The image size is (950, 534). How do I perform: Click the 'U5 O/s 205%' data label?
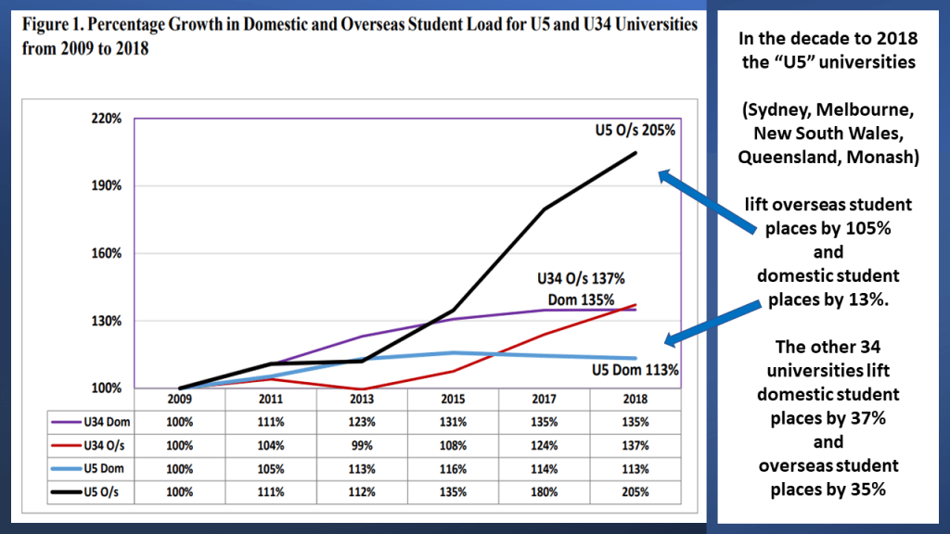click(635, 131)
